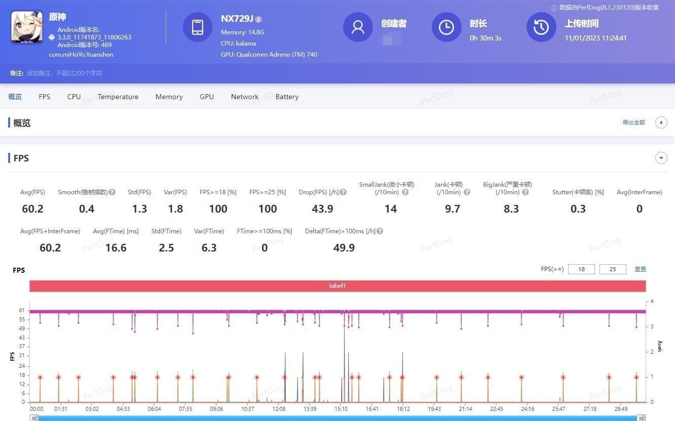675x421 pixels.
Task: Click help icon beside Smooth index
Action: tap(112, 192)
